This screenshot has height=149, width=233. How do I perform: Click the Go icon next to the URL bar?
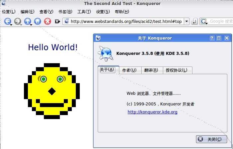point(194,22)
